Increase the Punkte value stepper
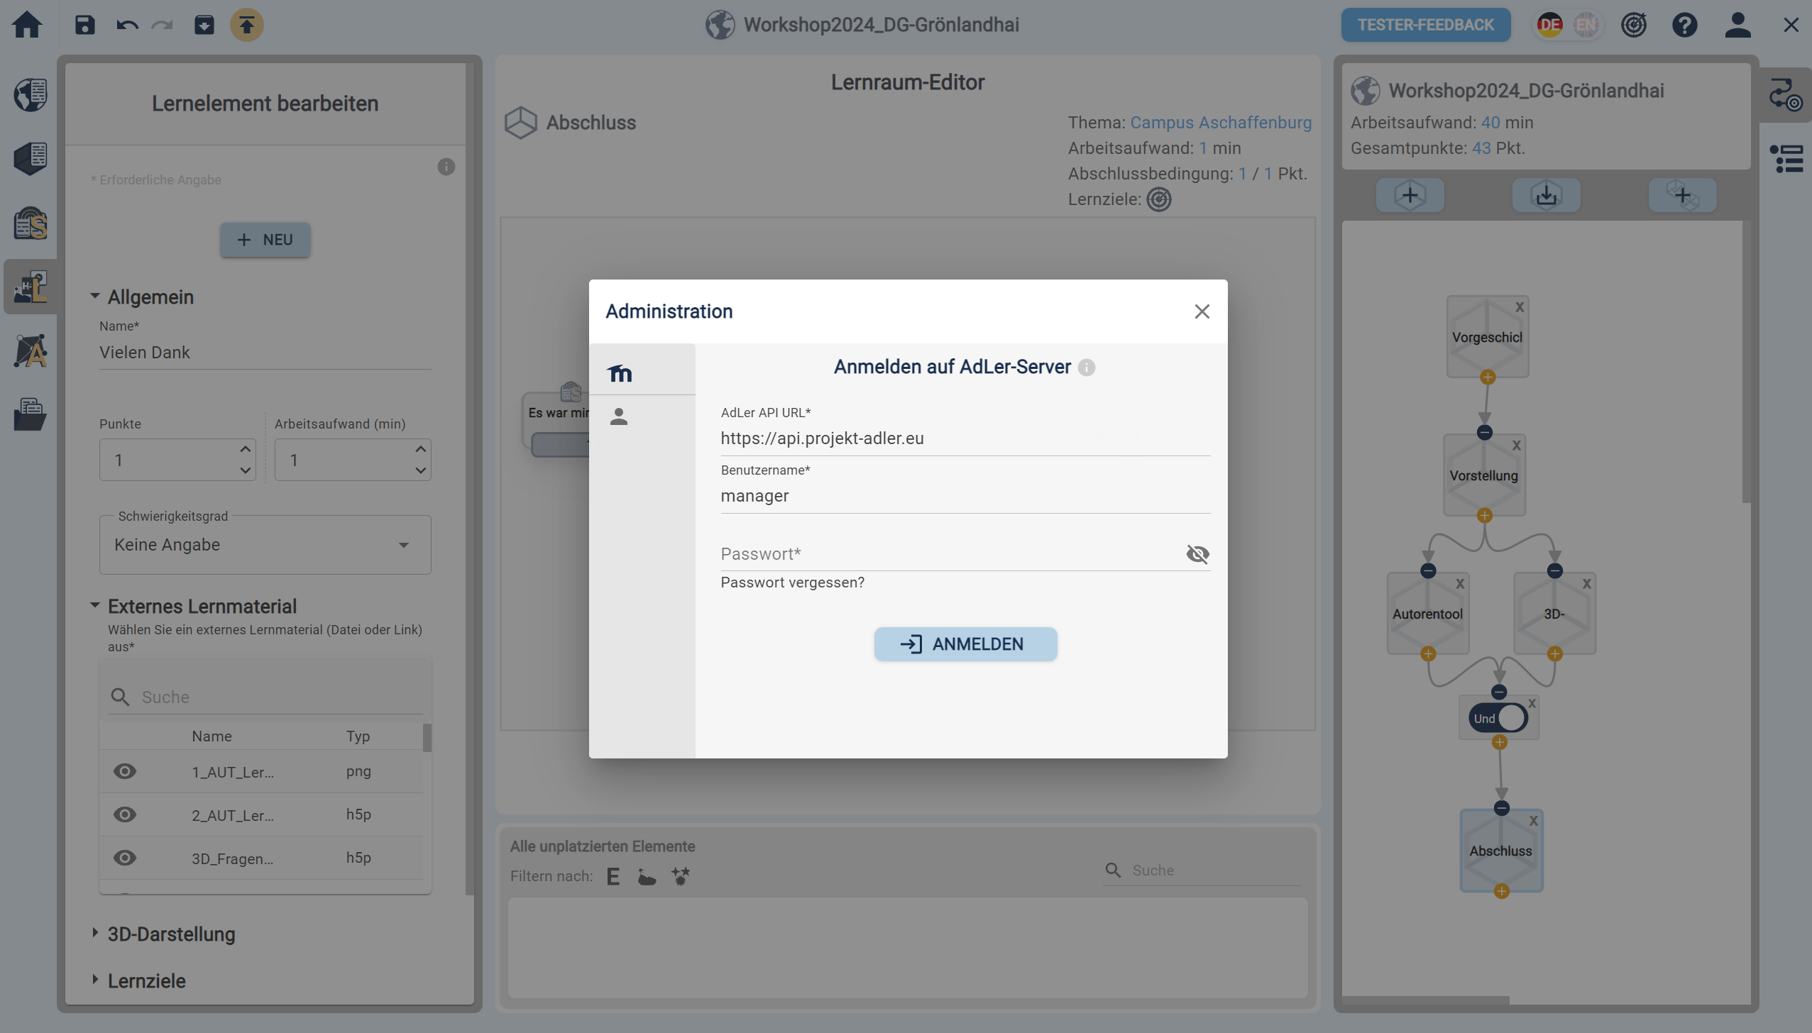1812x1033 pixels. 245,449
